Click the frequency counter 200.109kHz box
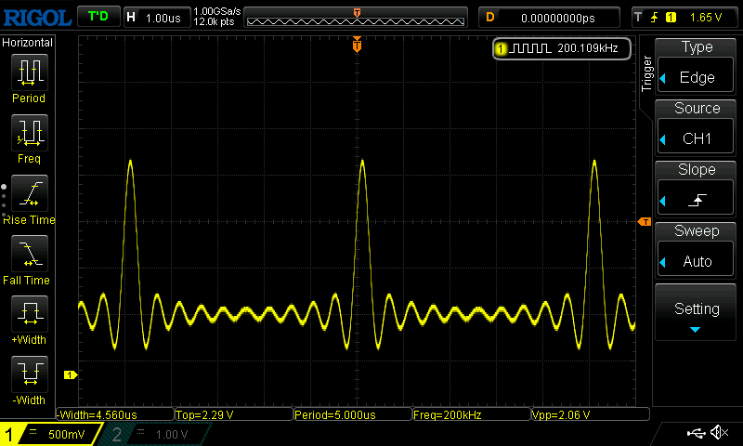 (x=562, y=48)
